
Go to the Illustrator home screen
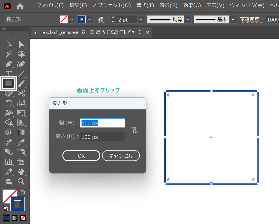pos(20,6)
